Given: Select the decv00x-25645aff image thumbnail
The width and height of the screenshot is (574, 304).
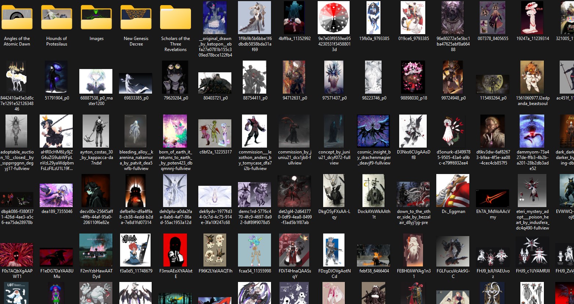Looking at the screenshot, I should click(96, 191).
